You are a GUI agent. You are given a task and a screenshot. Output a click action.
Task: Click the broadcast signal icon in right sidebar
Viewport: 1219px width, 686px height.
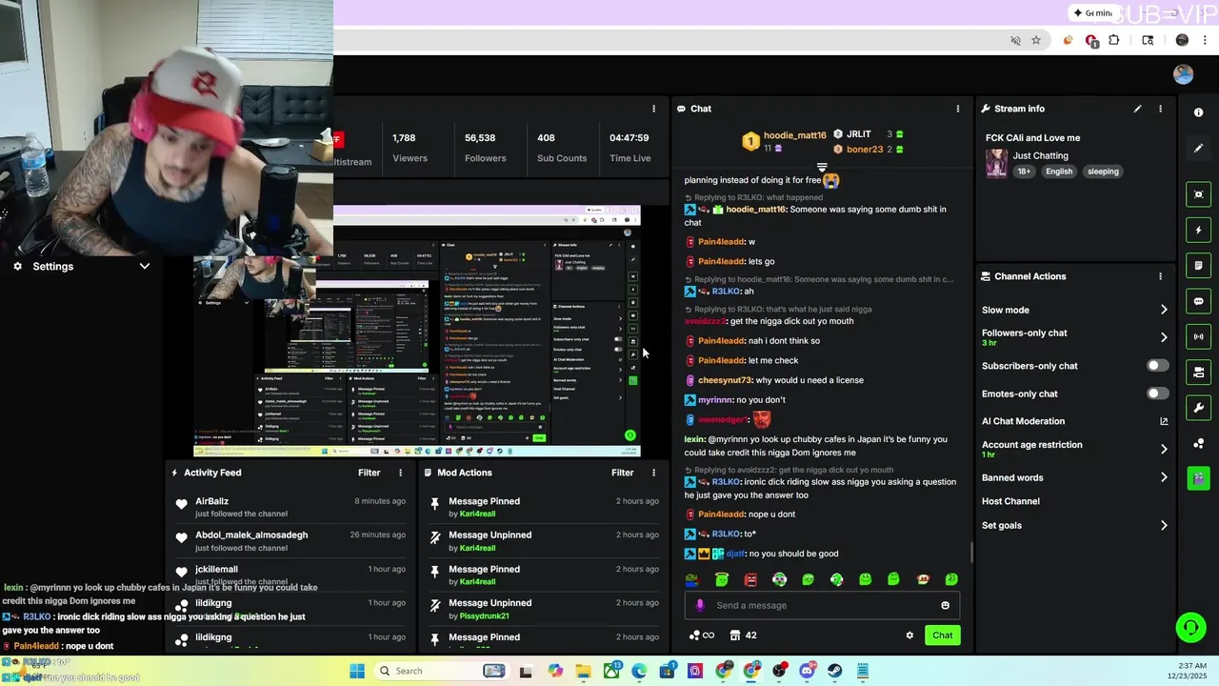[x=1198, y=336]
